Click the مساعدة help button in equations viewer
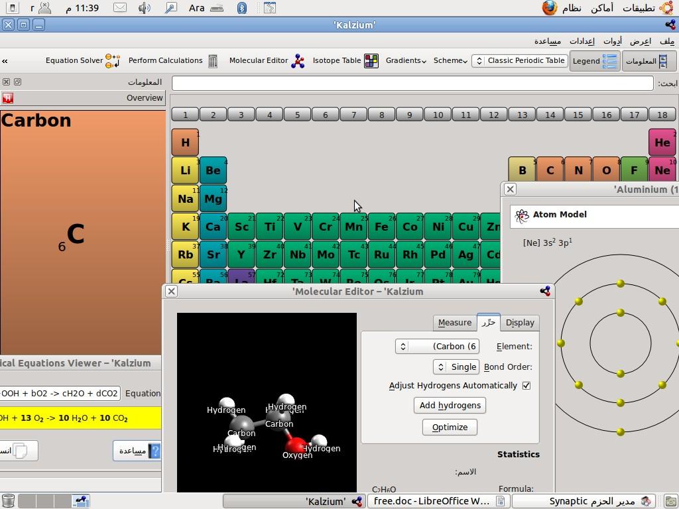The image size is (679, 509). [137, 451]
